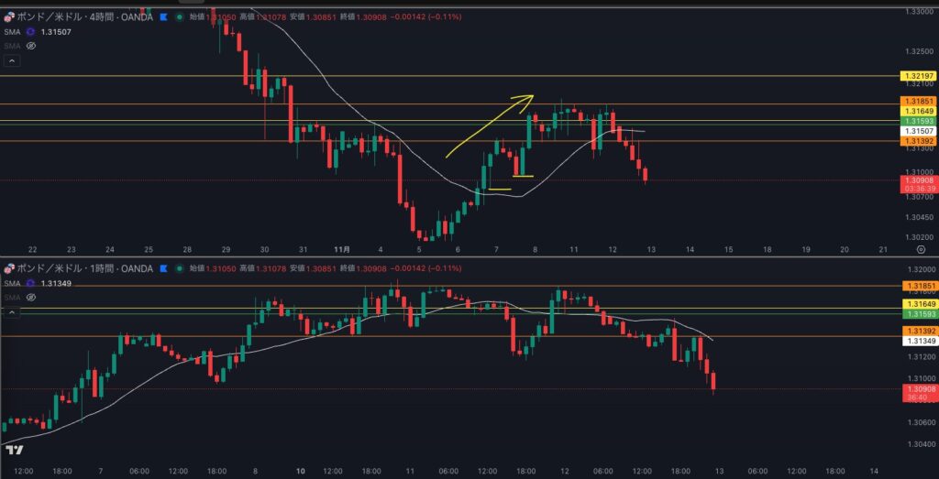
Task: Select the 1.31851 orange price label on upper chart
Action: pos(918,102)
